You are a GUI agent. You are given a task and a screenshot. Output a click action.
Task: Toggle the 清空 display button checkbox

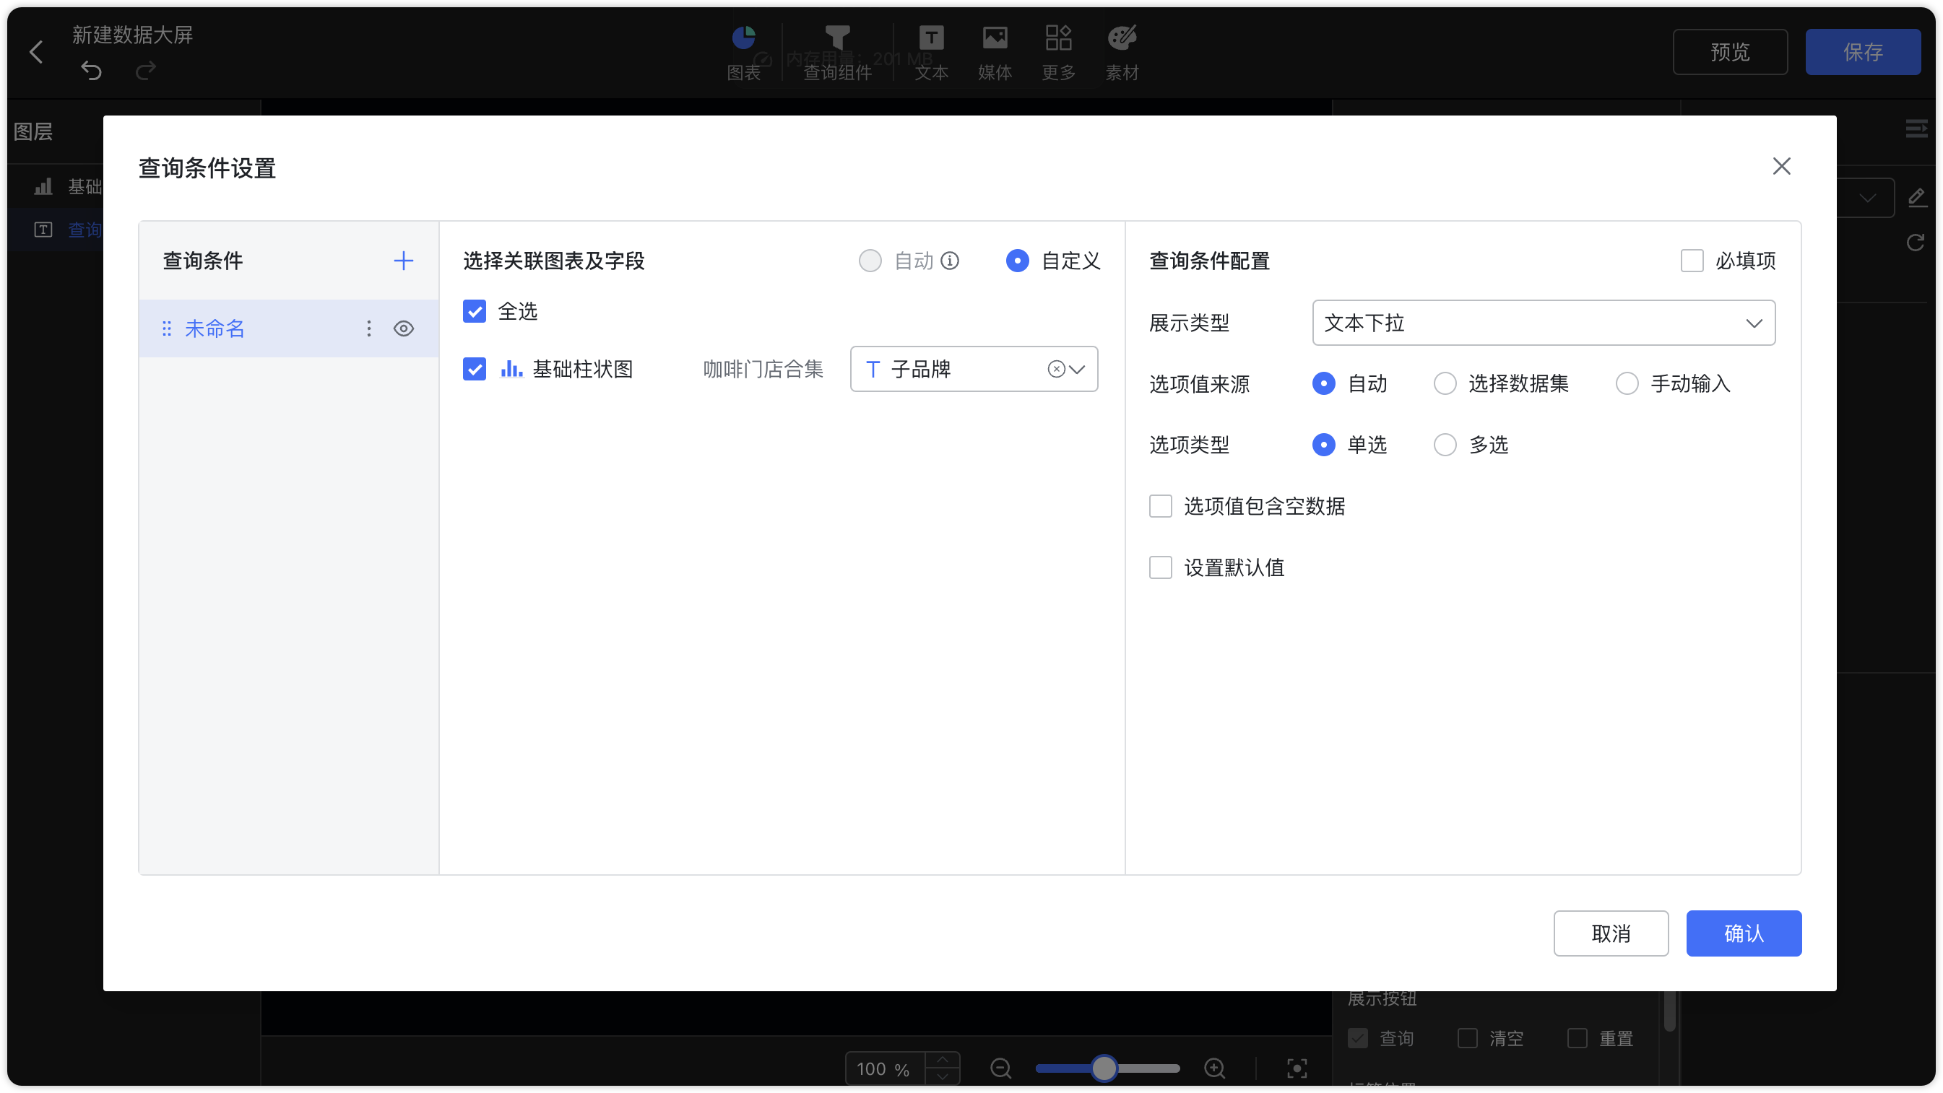pyautogui.click(x=1467, y=1038)
